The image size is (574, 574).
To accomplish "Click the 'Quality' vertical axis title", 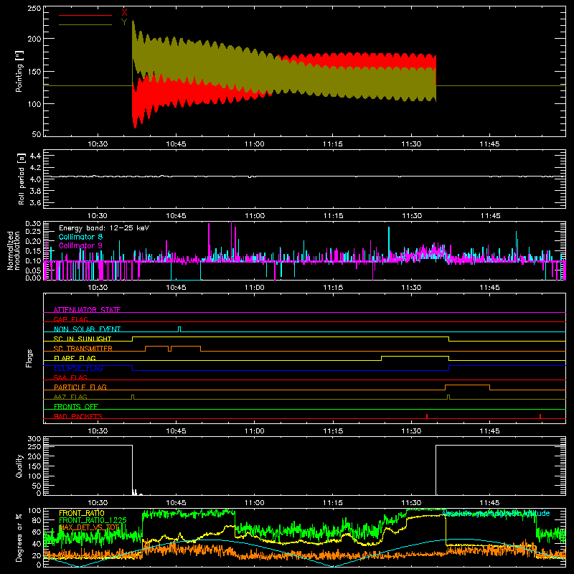I will (19, 466).
